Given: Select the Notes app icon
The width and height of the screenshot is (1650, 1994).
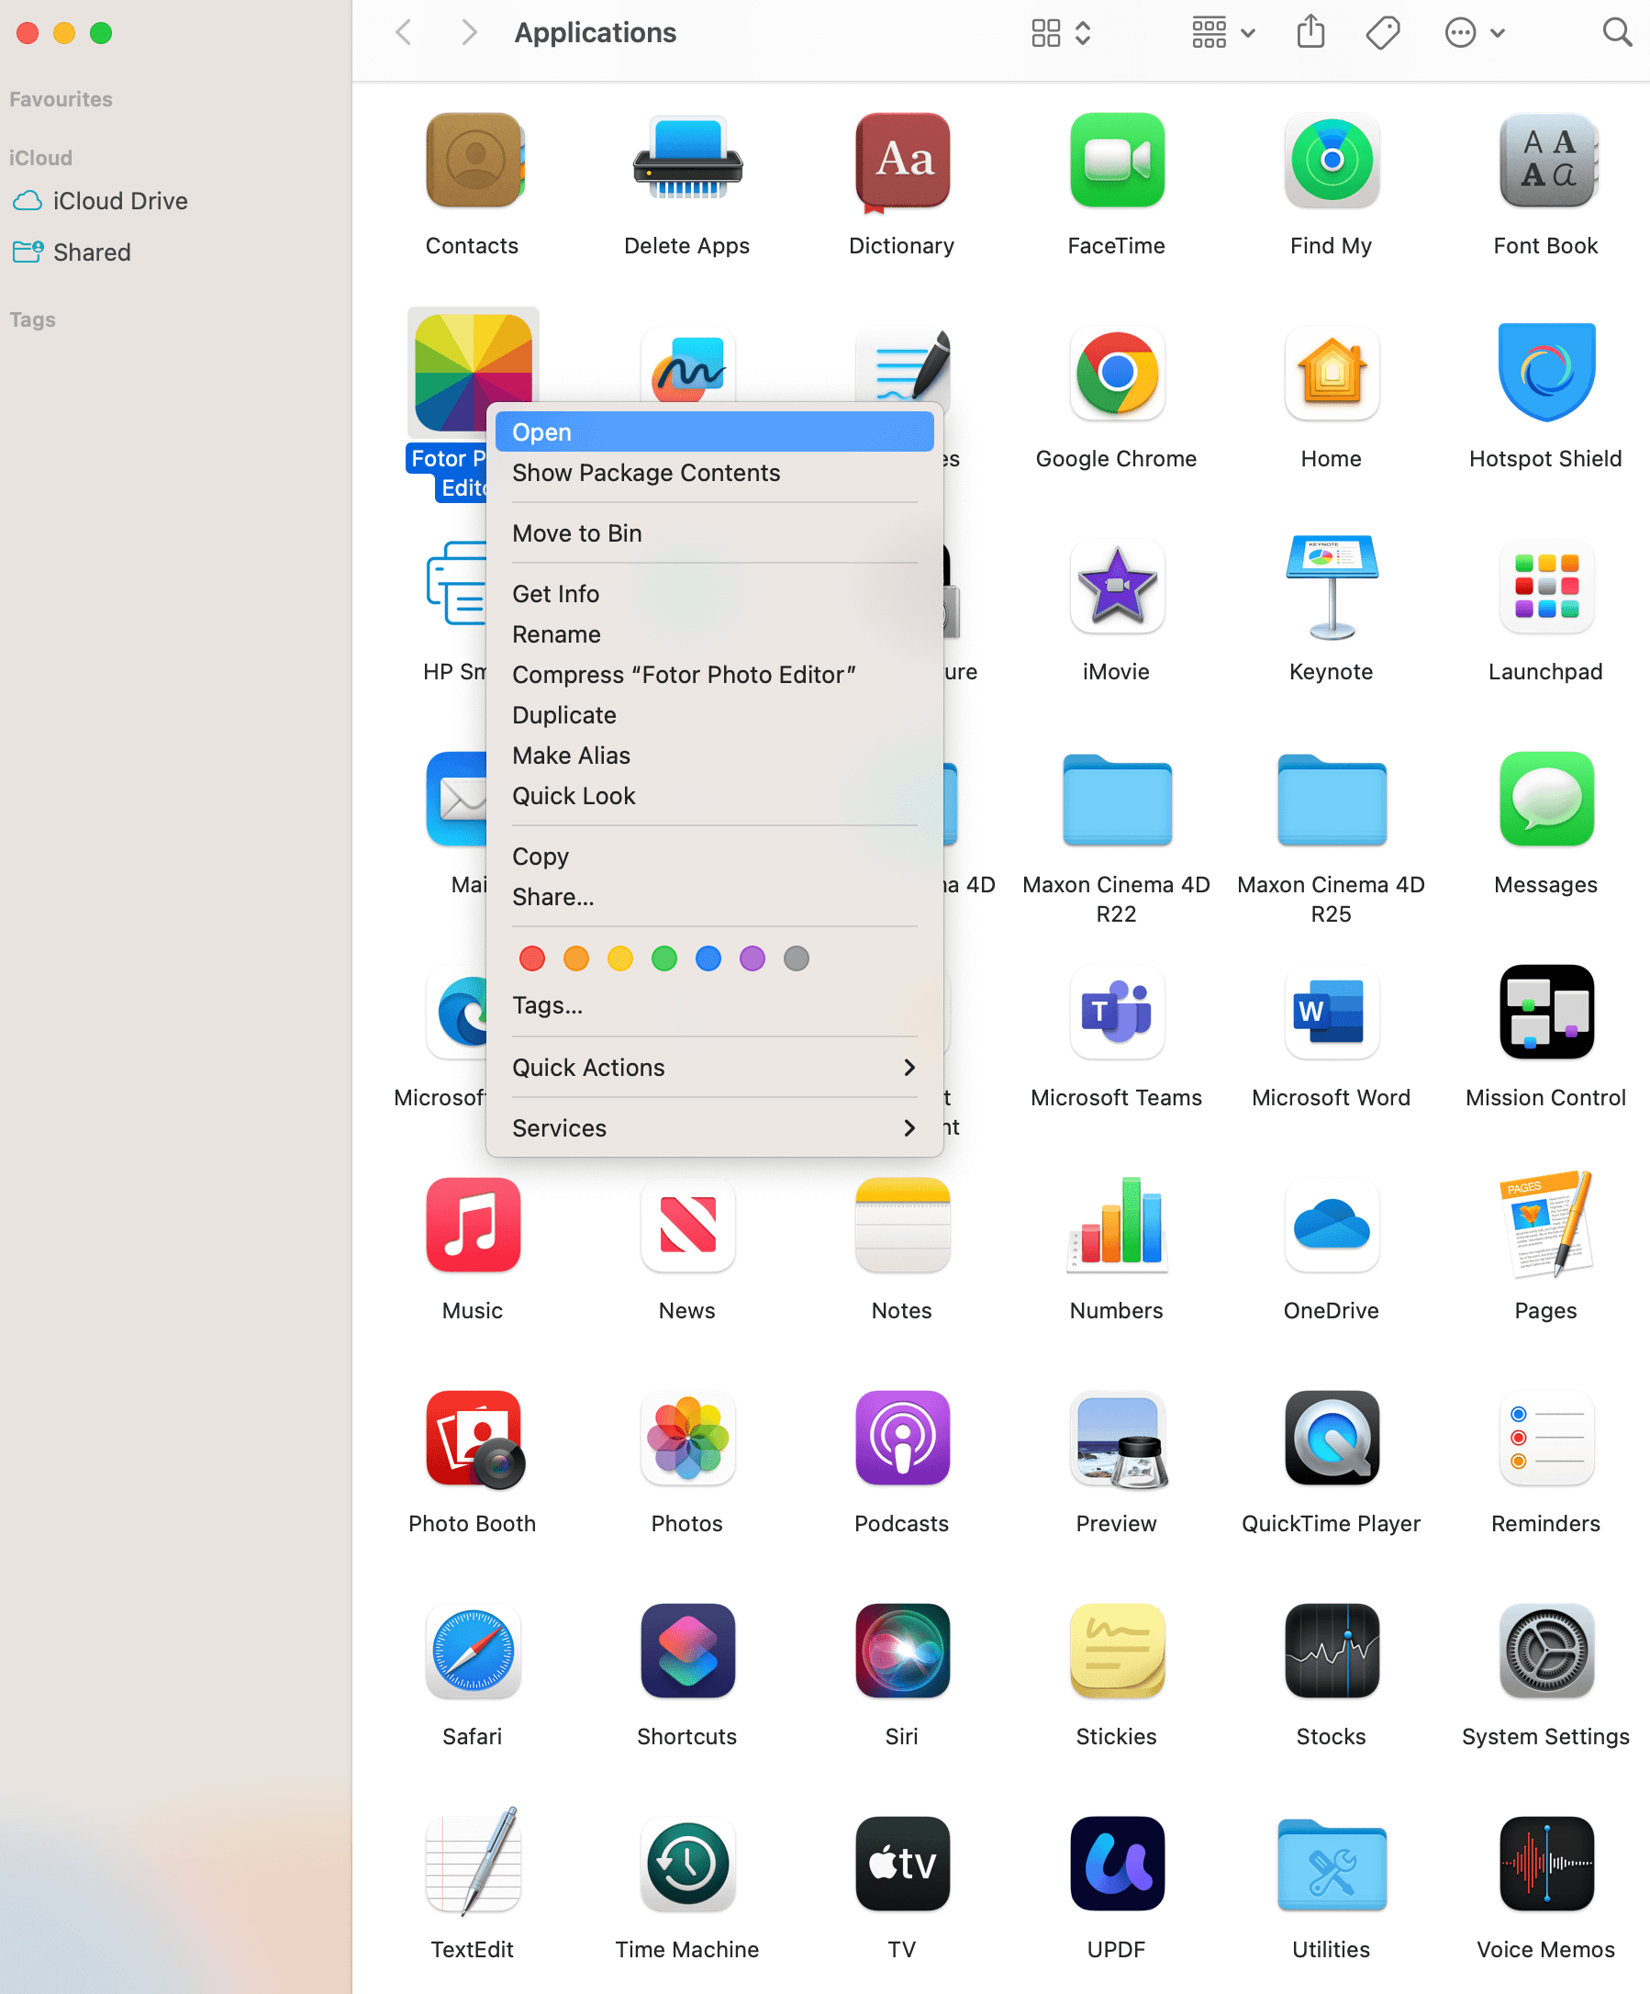Looking at the screenshot, I should 902,1224.
